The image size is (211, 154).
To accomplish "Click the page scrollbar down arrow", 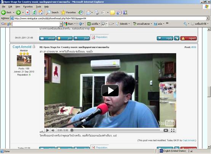I will (209, 147).
